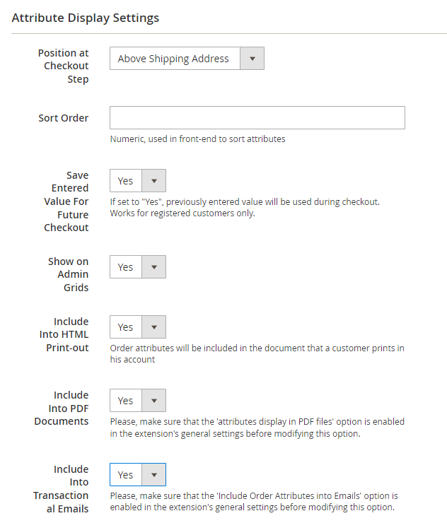Click the Include Into HTML Print-out label
Screen dimensions: 447x523
point(64,334)
